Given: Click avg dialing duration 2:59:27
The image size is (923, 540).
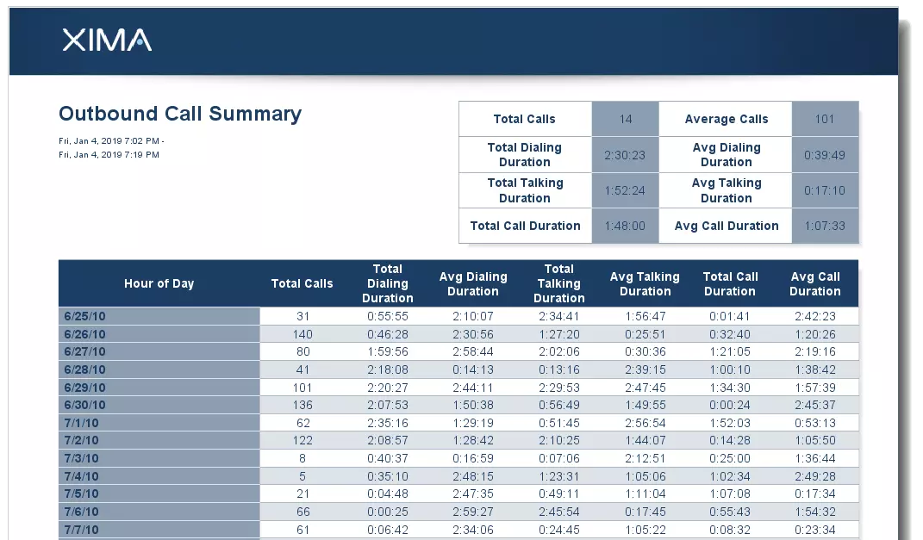Looking at the screenshot, I should (473, 512).
